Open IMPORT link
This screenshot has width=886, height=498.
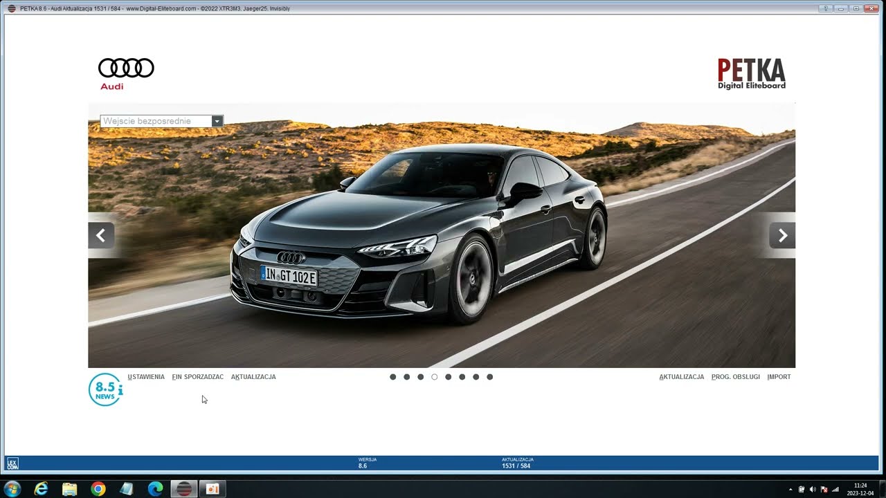coord(779,377)
